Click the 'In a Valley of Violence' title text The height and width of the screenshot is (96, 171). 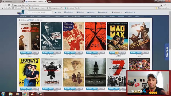[30, 54]
